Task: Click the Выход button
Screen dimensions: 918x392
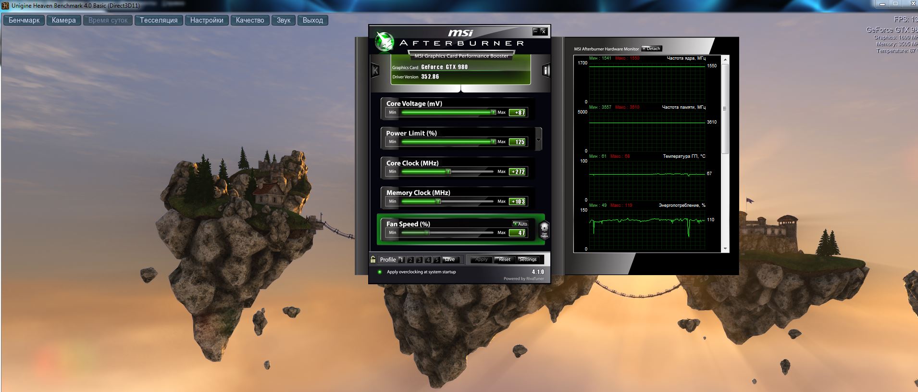Action: coord(313,20)
